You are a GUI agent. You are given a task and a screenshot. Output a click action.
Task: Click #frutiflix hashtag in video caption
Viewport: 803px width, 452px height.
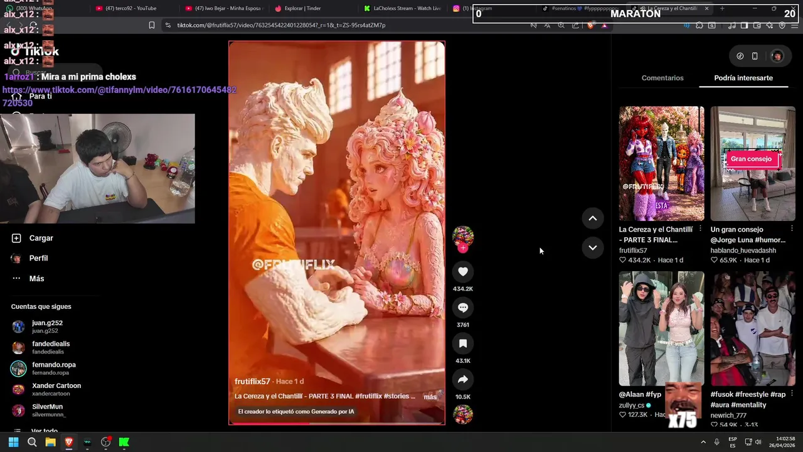tap(368, 396)
